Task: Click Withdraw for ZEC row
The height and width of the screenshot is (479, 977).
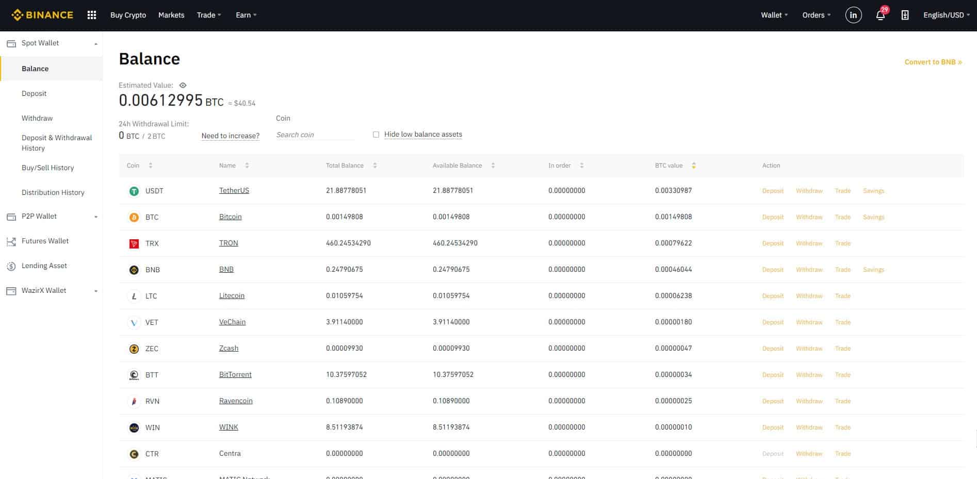Action: [x=809, y=349]
